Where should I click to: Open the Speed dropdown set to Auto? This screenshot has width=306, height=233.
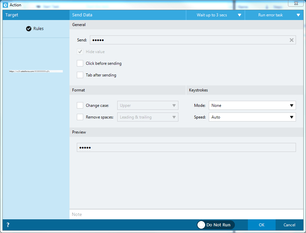[252, 117]
